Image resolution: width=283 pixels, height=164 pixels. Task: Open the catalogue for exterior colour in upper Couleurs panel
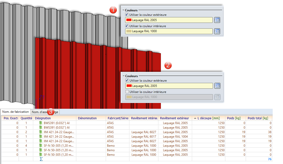click(x=217, y=20)
